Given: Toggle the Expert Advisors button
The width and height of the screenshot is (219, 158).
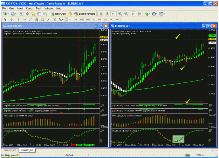Looking at the screenshot, I should click(x=85, y=14).
